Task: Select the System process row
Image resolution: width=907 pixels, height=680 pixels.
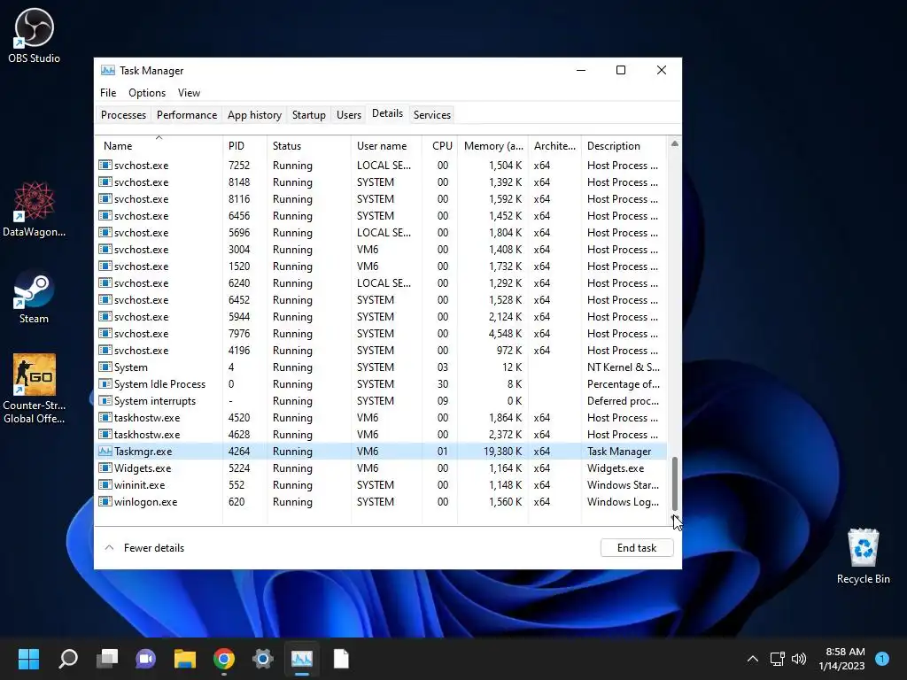Action: (x=381, y=367)
